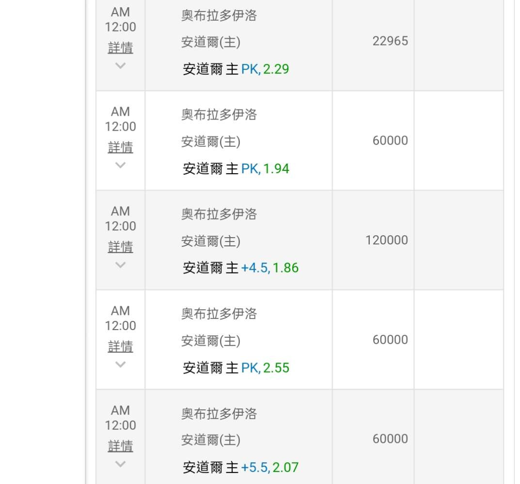Click 60000 amount in PK 1.94 row

[x=390, y=141]
